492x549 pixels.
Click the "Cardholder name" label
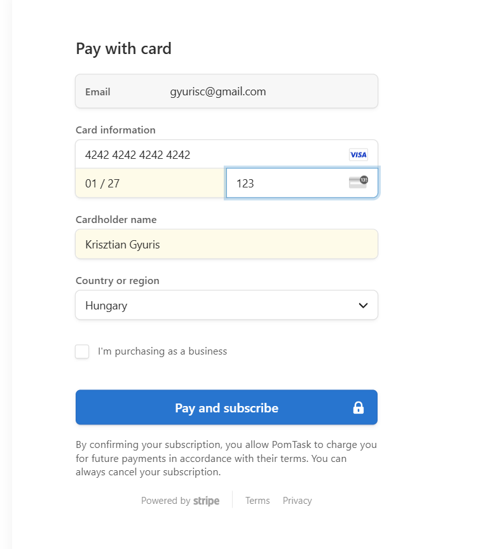[116, 219]
